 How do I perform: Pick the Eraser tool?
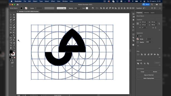point(14,27)
